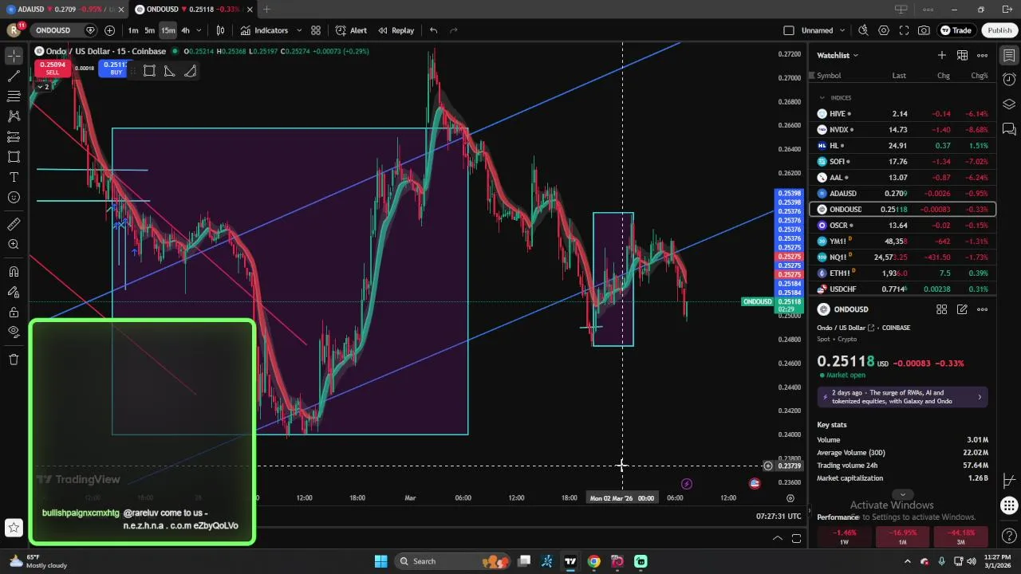This screenshot has width=1021, height=574.
Task: Select the triangle shape in floating toolbar
Action: 170,71
